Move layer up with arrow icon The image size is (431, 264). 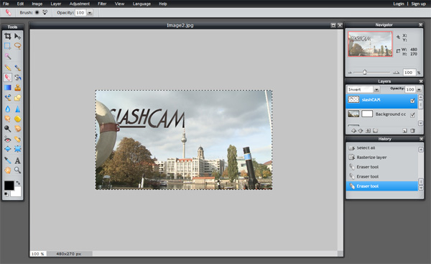point(353,131)
